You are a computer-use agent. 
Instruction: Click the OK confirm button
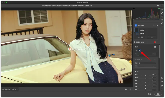point(158,94)
